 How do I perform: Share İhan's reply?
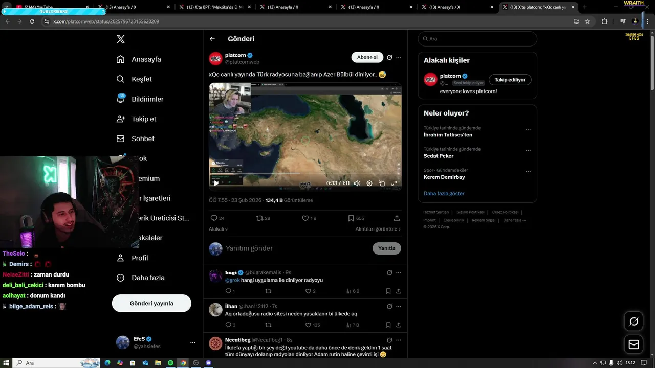click(399, 325)
